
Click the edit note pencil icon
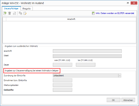pos(25,13)
